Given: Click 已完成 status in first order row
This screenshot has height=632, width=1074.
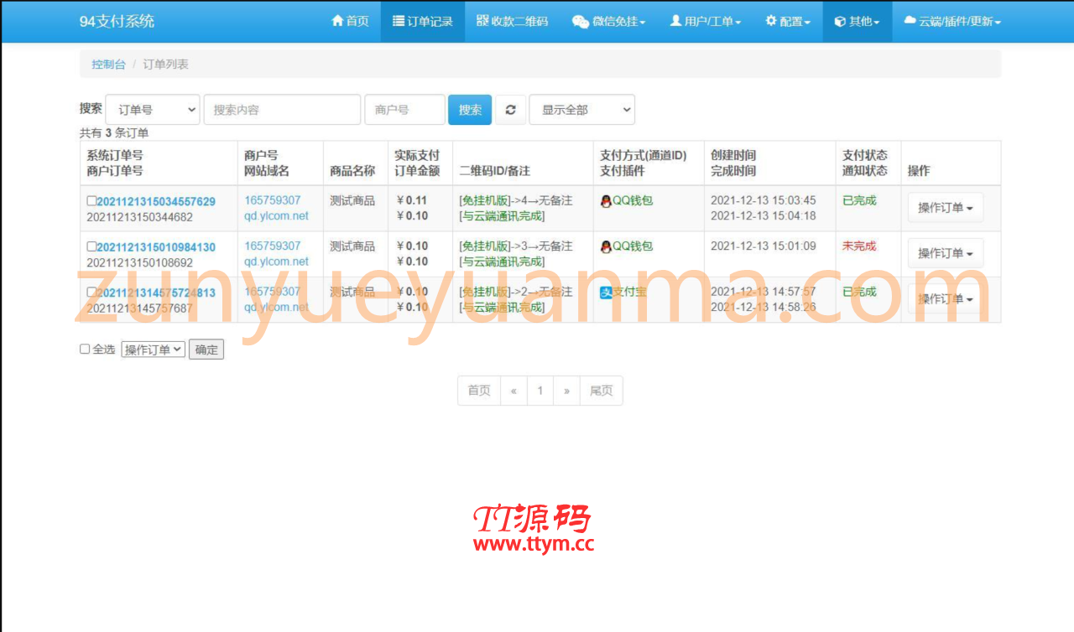Looking at the screenshot, I should [859, 200].
